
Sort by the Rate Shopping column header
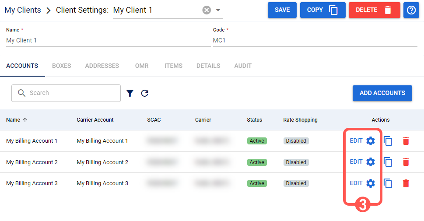tap(300, 120)
